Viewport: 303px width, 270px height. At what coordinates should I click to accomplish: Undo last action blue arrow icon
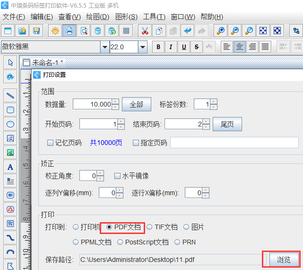click(x=188, y=31)
